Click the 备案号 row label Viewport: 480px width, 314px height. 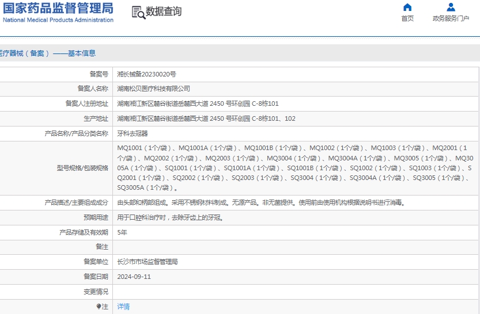pos(99,74)
